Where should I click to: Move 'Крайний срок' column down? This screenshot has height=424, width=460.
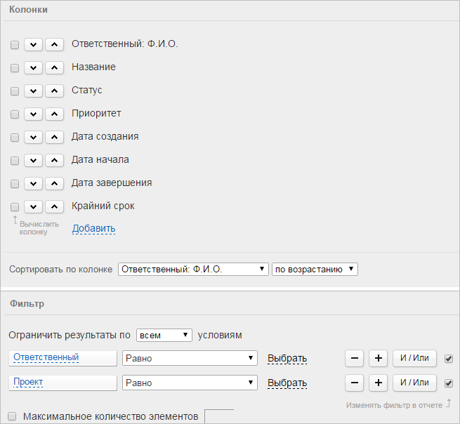click(x=34, y=206)
